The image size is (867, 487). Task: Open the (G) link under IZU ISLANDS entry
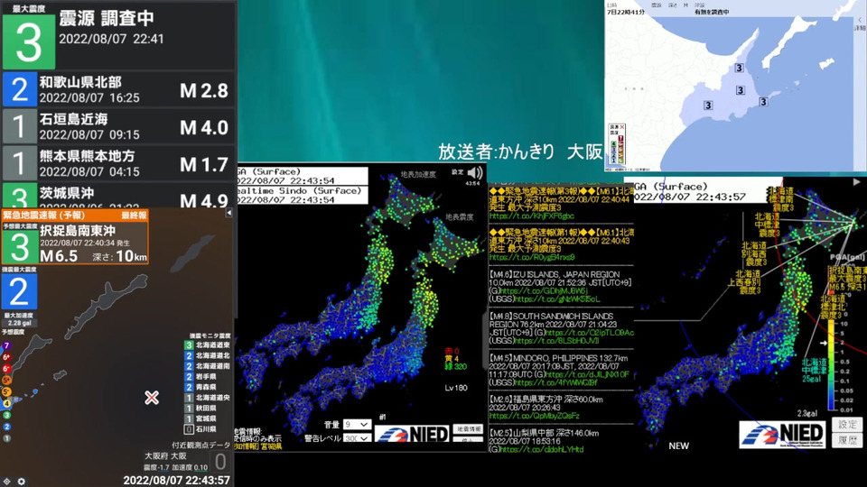543,290
